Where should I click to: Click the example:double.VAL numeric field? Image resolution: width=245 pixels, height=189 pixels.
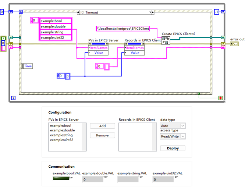point(93,180)
